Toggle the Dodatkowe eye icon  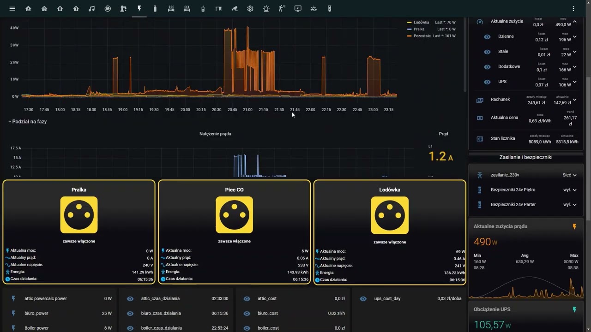click(x=487, y=67)
